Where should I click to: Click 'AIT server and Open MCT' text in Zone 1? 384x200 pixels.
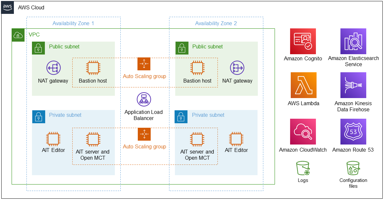point(93,155)
